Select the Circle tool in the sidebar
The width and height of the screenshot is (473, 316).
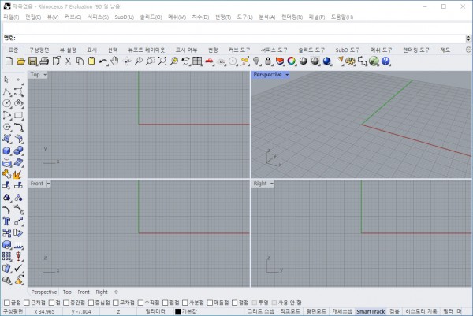click(7, 103)
